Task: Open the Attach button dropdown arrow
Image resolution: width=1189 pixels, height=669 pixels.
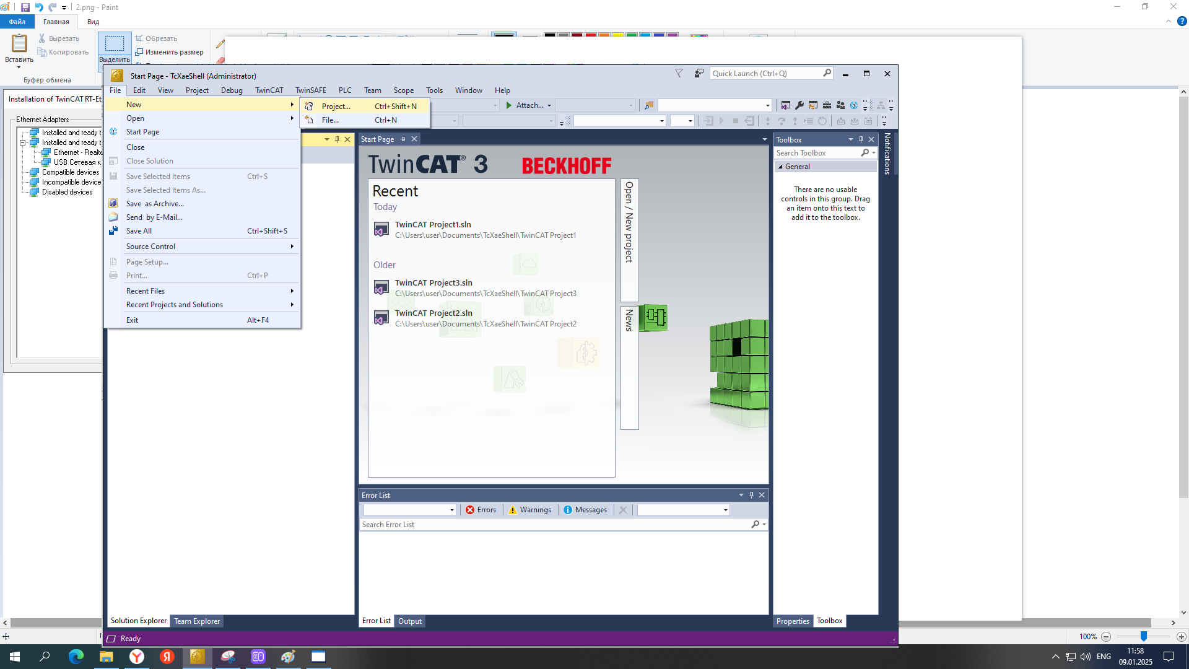Action: click(x=549, y=106)
